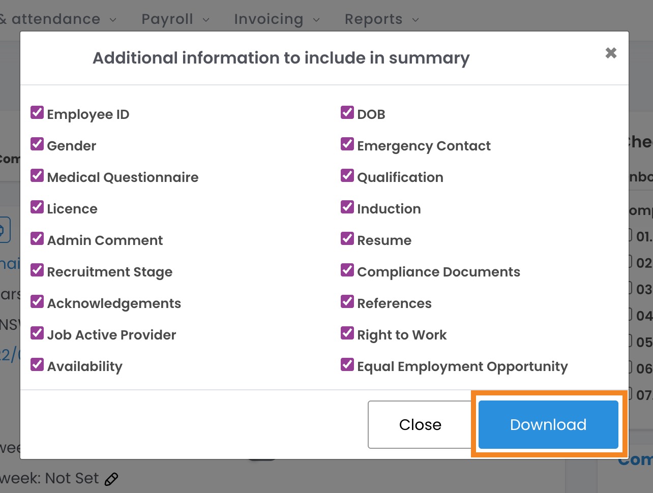
Task: Click the Close button
Action: click(x=420, y=424)
